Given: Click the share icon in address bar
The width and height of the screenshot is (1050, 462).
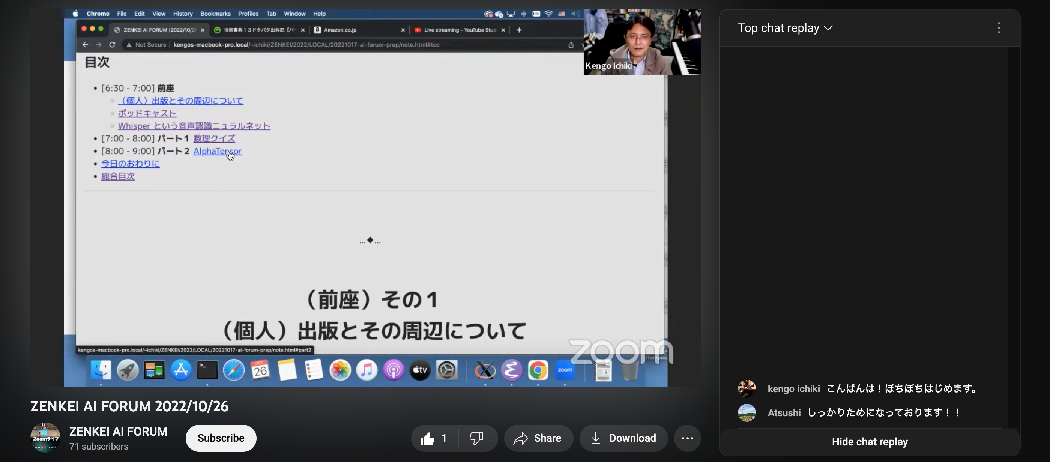Looking at the screenshot, I should click(571, 44).
